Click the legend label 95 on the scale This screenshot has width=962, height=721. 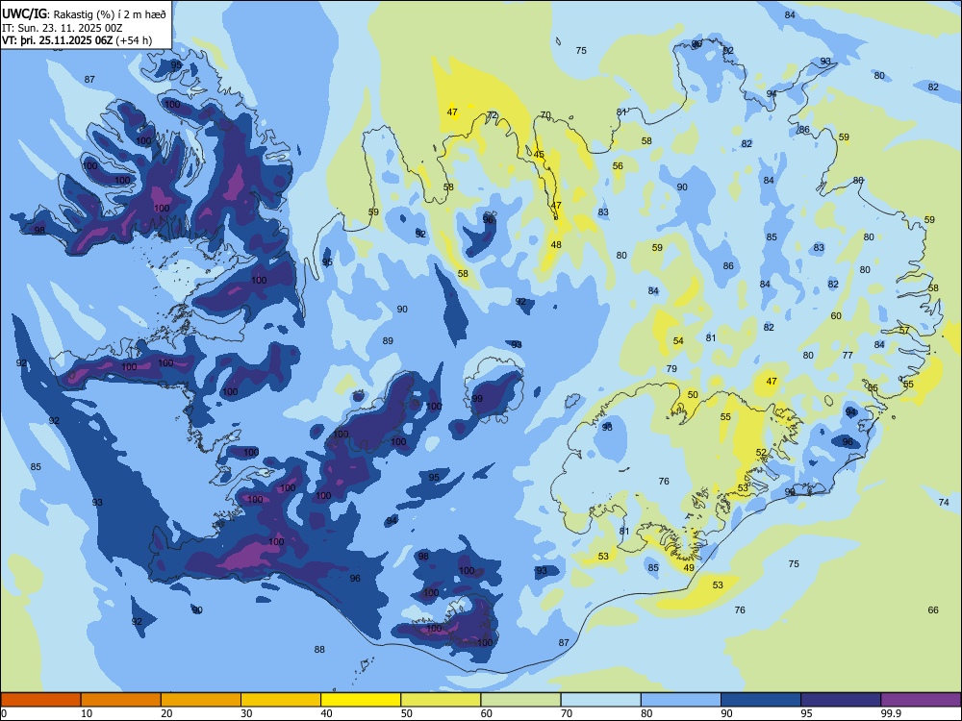pos(807,713)
